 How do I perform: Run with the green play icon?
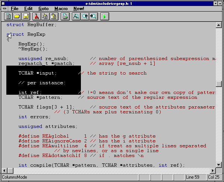105,16
